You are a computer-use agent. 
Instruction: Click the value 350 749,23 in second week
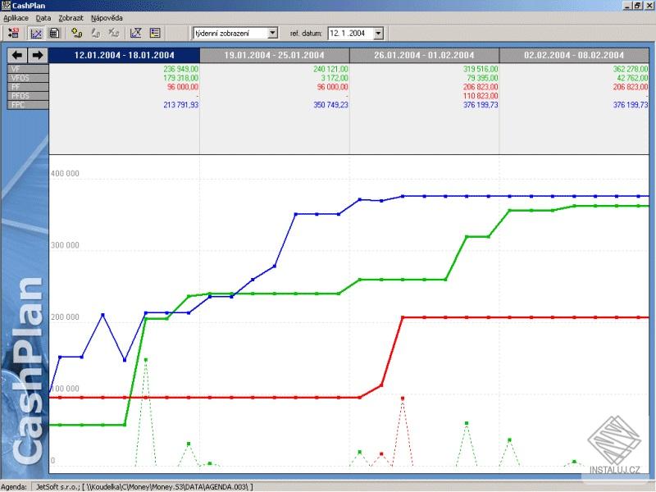330,105
